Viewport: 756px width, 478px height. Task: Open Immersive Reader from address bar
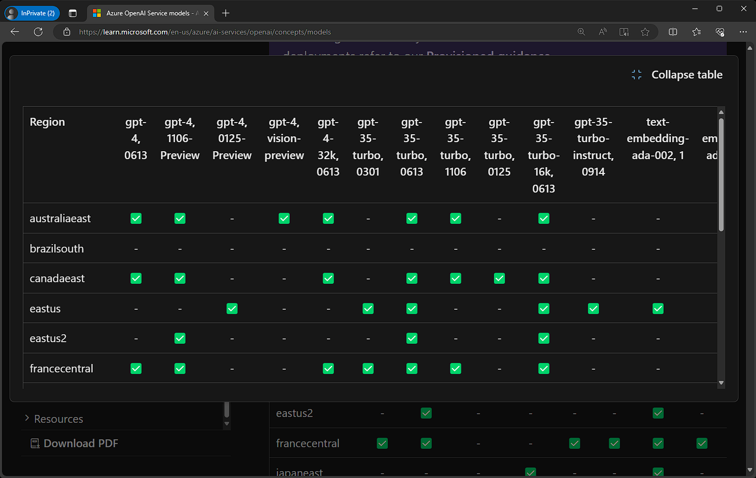point(624,32)
